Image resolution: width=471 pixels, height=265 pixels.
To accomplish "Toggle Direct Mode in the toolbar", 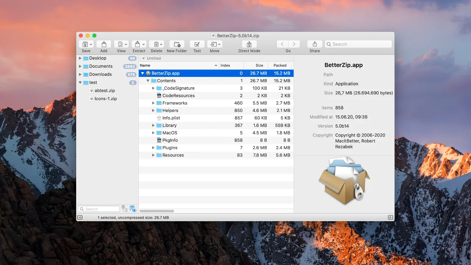I will click(249, 44).
